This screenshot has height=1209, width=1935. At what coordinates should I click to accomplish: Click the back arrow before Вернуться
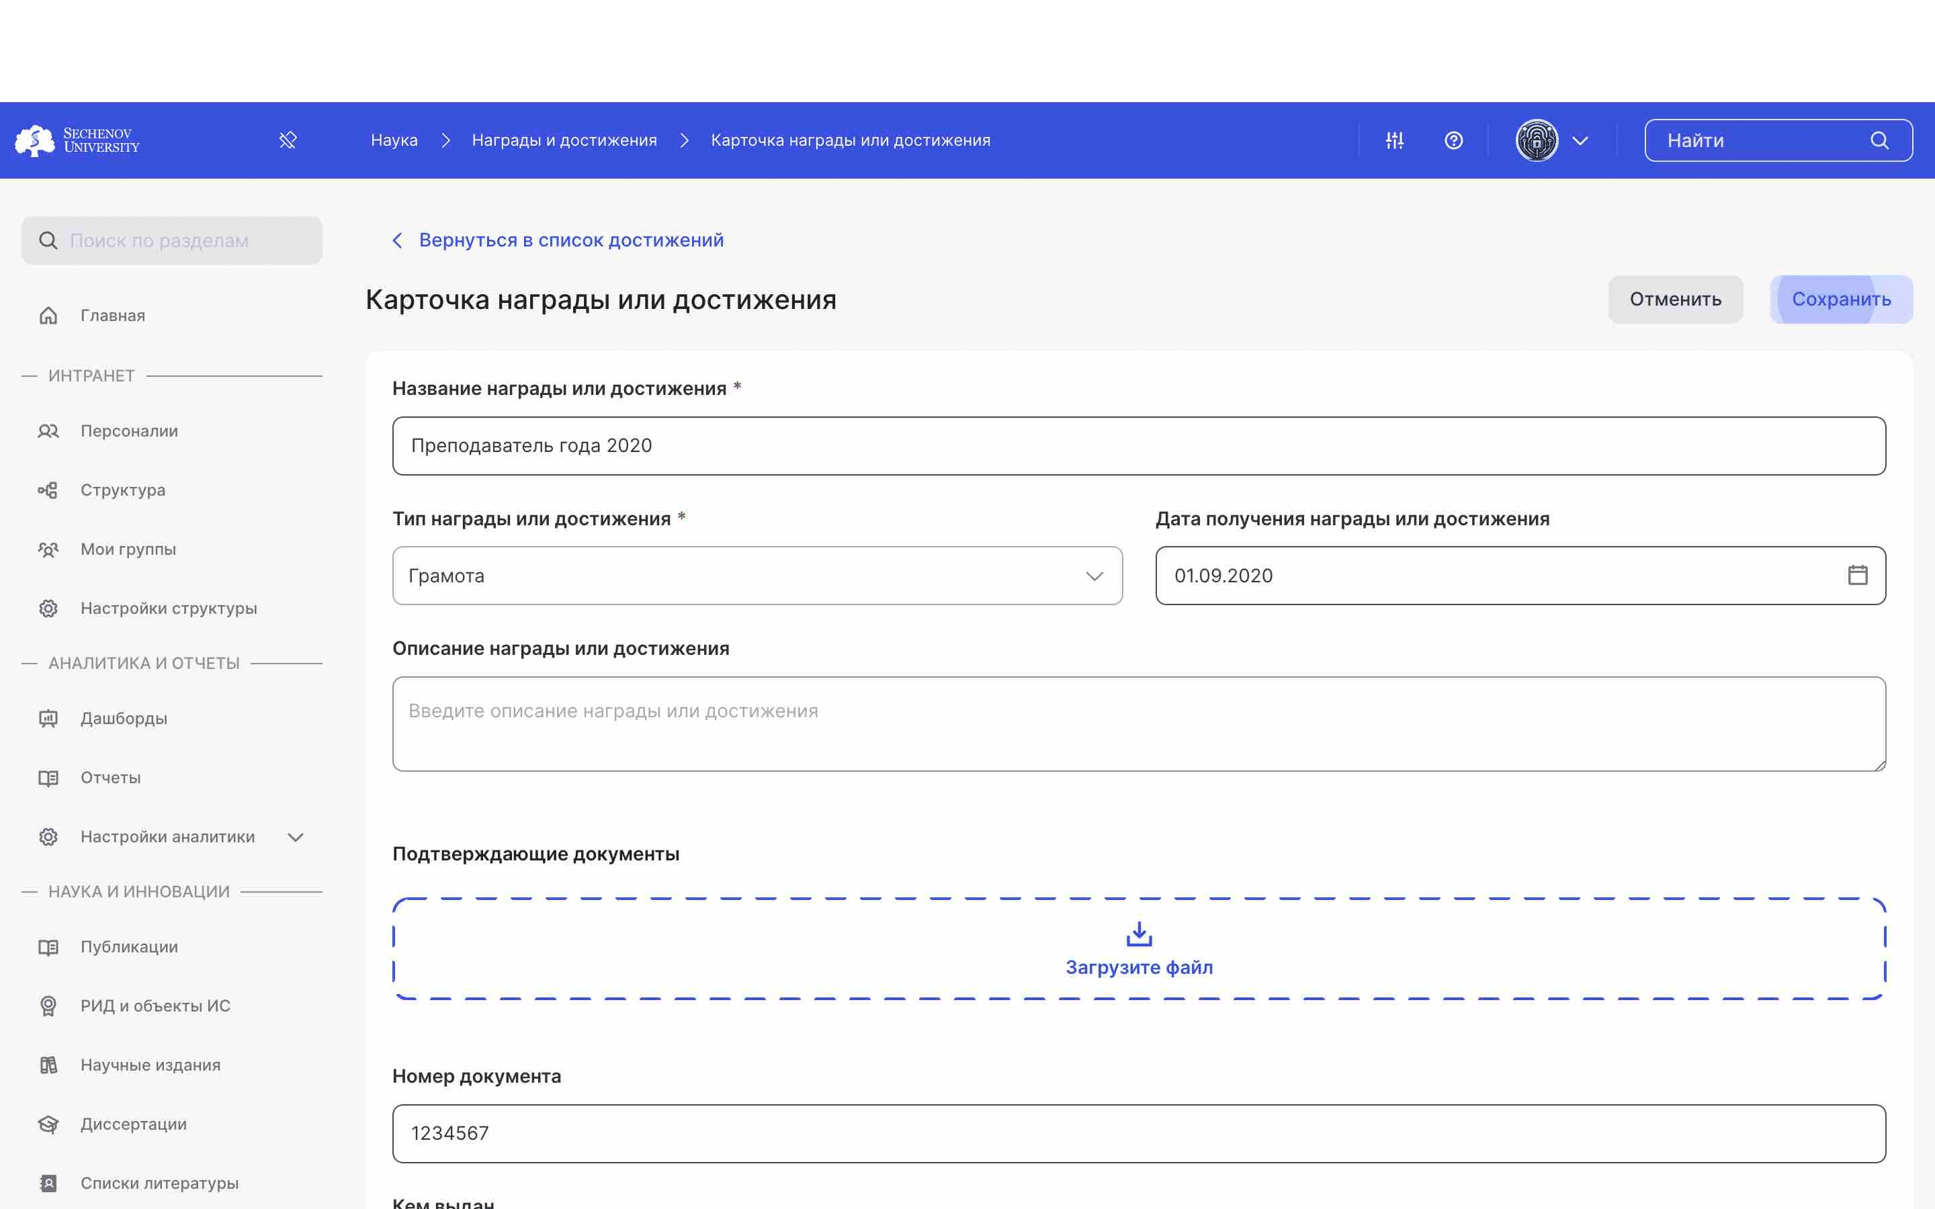point(397,240)
